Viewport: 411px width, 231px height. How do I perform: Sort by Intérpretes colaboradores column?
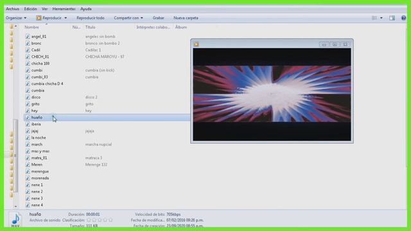coord(153,27)
